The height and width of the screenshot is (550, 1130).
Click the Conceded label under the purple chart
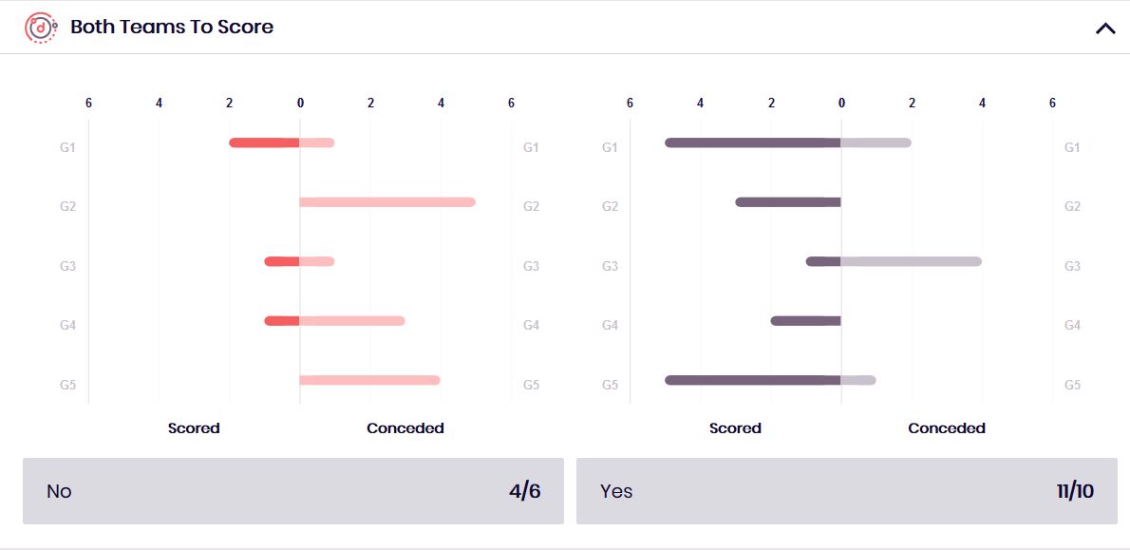coord(947,428)
